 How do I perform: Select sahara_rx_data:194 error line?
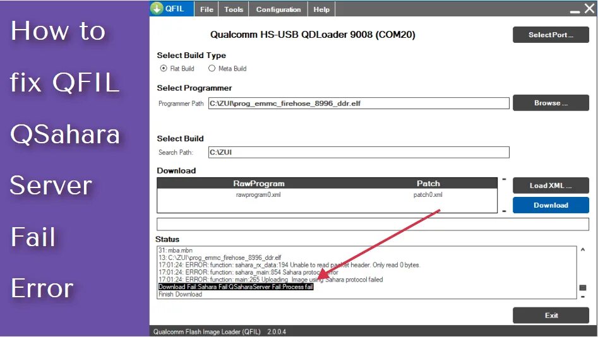tap(289, 265)
